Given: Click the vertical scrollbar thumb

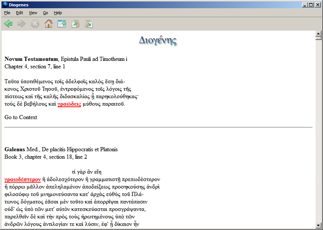Looking at the screenshot, I should click(x=319, y=38).
